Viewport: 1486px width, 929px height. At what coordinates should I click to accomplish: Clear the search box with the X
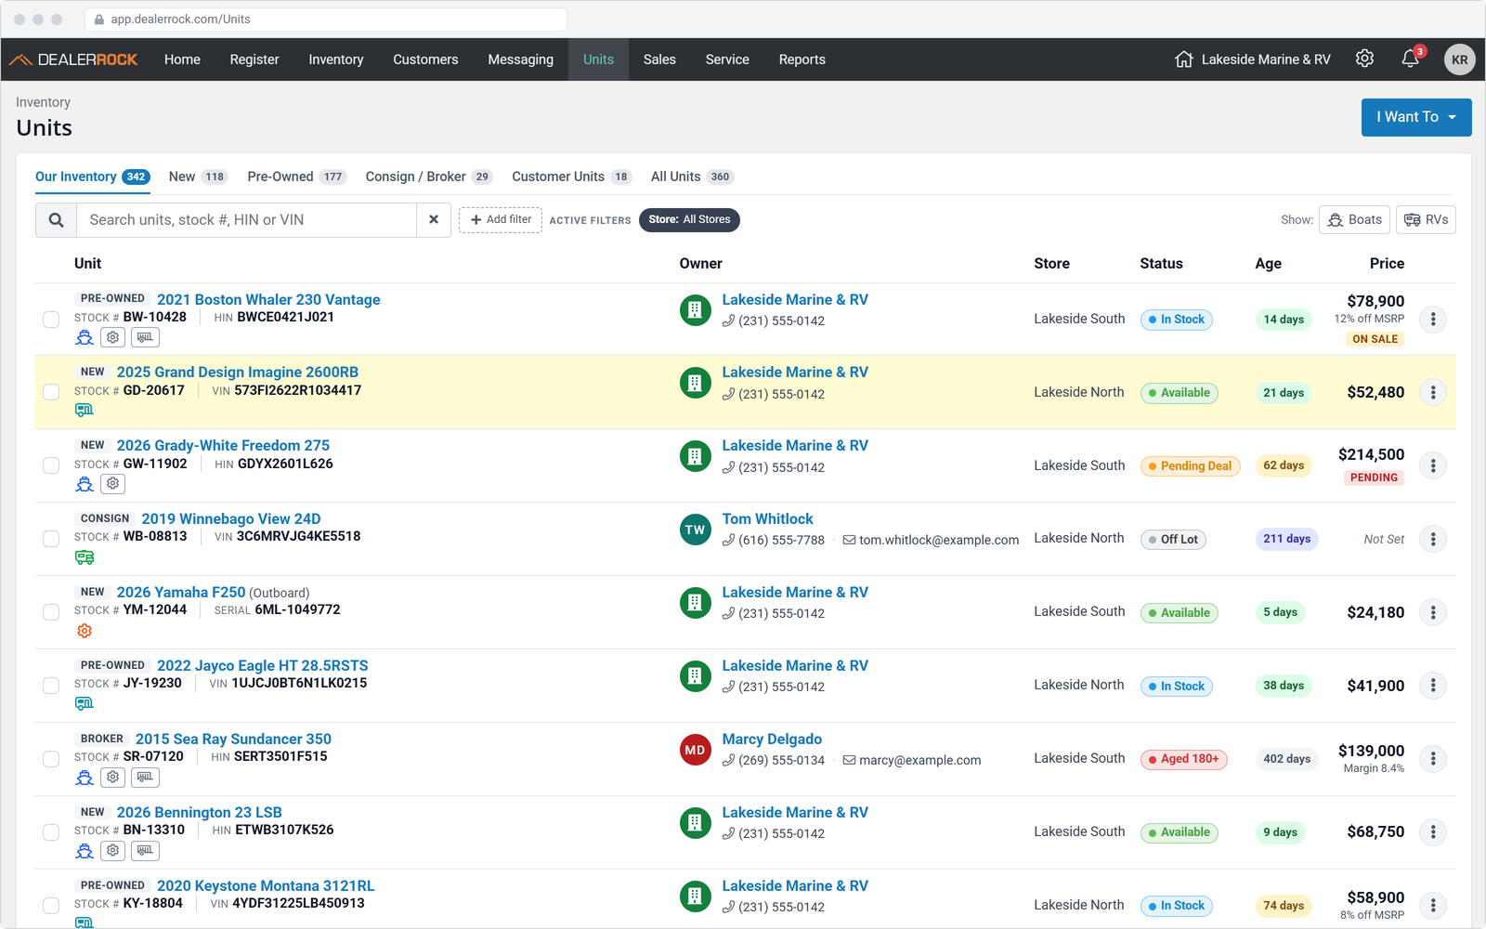(434, 220)
